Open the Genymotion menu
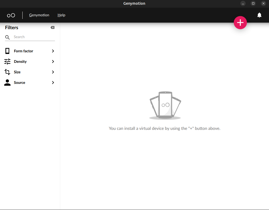Image resolution: width=269 pixels, height=210 pixels. 39,15
